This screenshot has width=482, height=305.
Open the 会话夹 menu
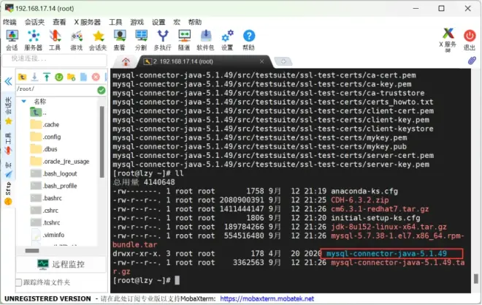[x=34, y=22]
